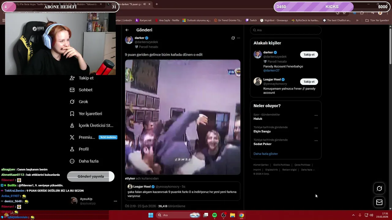Open the three-dot menu on darker's post

(239, 38)
